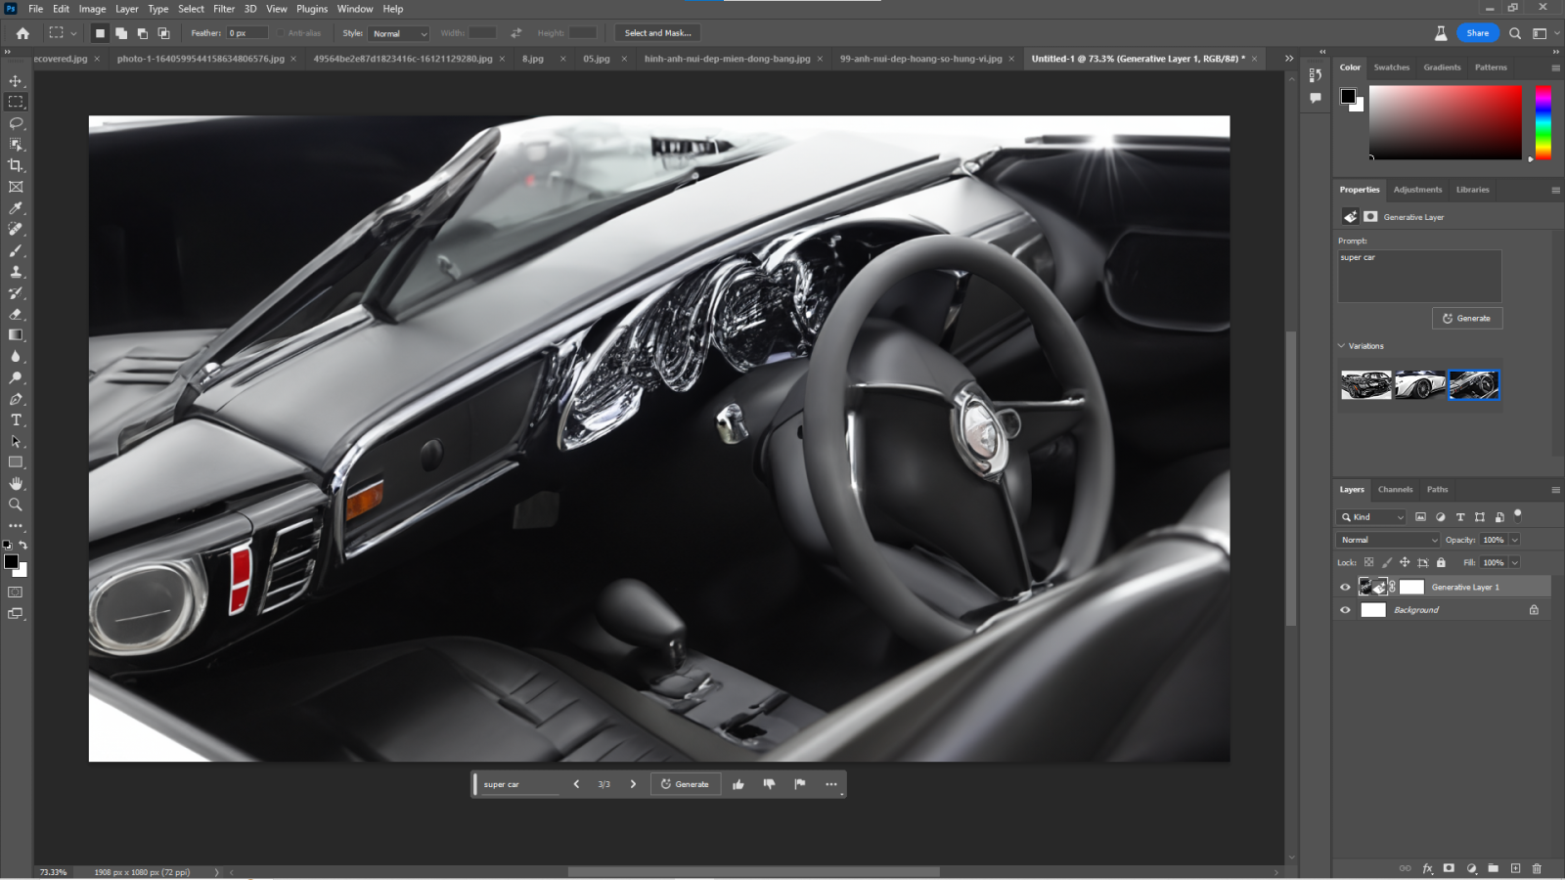
Task: Select the Dodge tool
Action: click(16, 377)
